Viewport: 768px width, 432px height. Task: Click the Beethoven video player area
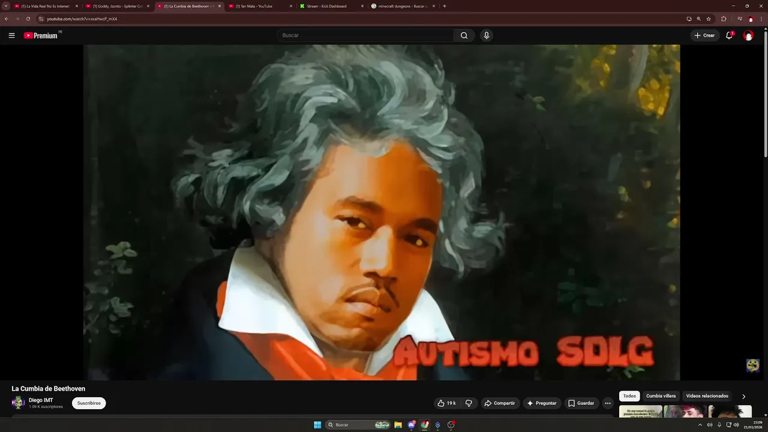[382, 212]
